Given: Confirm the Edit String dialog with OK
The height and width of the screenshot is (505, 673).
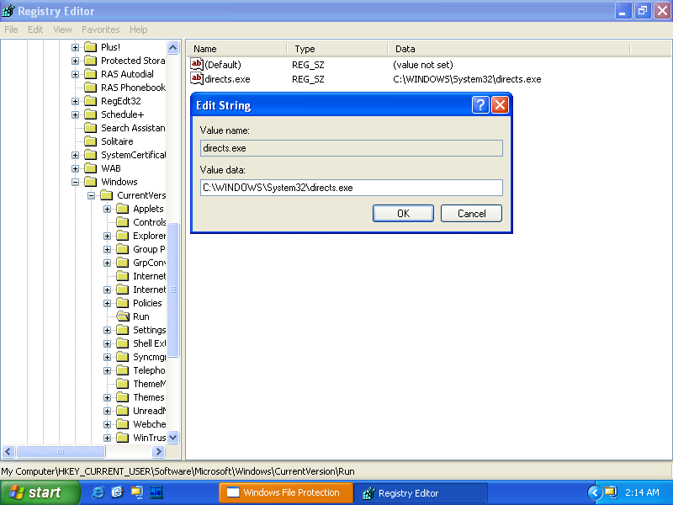Looking at the screenshot, I should [x=403, y=214].
